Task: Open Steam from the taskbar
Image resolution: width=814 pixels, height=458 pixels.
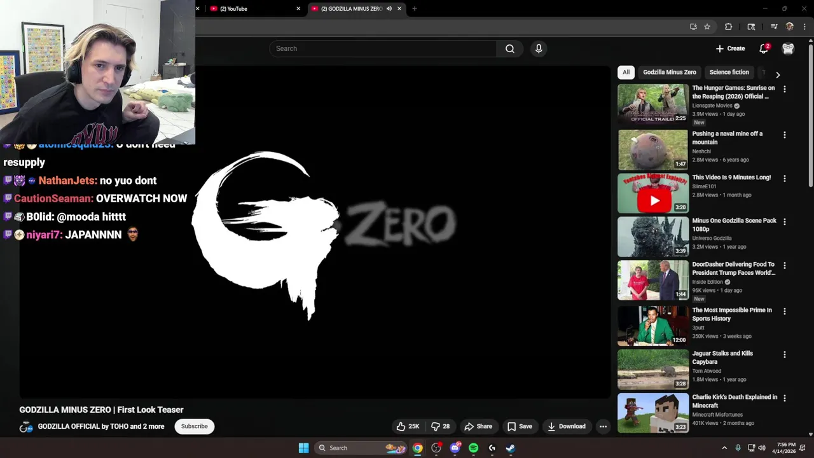Action: point(510,448)
